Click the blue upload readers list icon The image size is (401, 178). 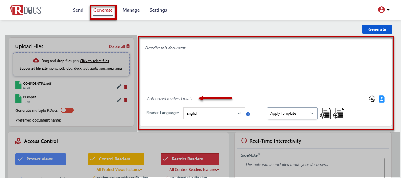click(x=382, y=99)
